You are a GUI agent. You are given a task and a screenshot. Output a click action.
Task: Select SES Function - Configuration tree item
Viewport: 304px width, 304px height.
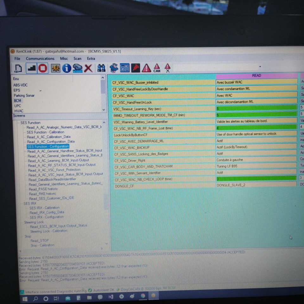pos(48,147)
